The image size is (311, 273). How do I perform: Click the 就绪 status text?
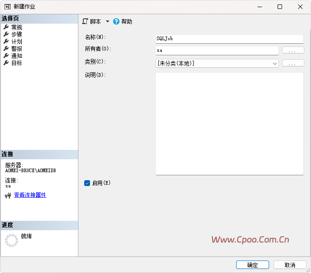26,236
